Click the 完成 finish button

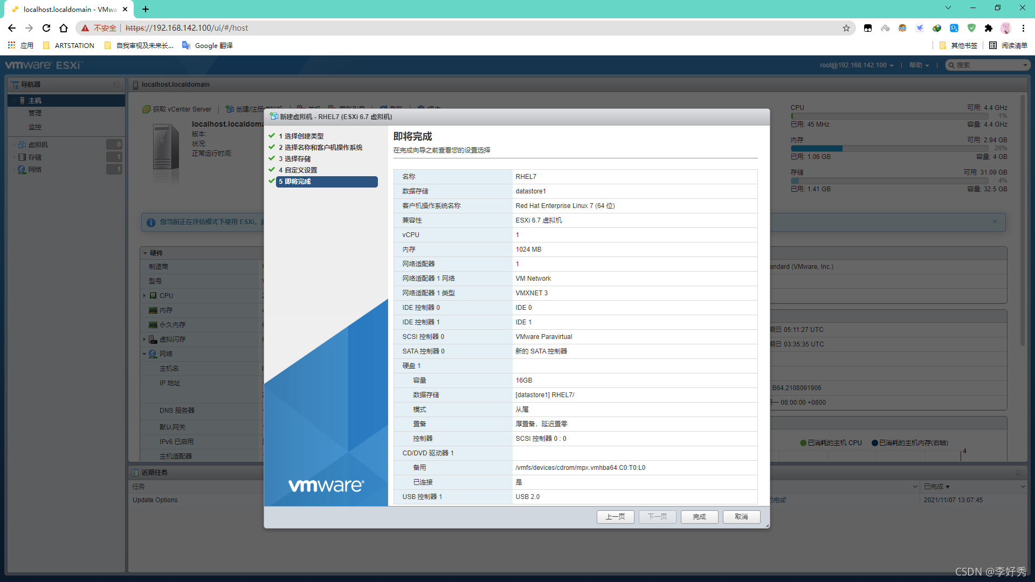click(699, 517)
